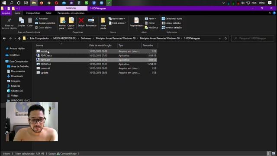Screen dimensions: 277x156
Task: Click Selecionar tudo
Action: click(x=172, y=19)
